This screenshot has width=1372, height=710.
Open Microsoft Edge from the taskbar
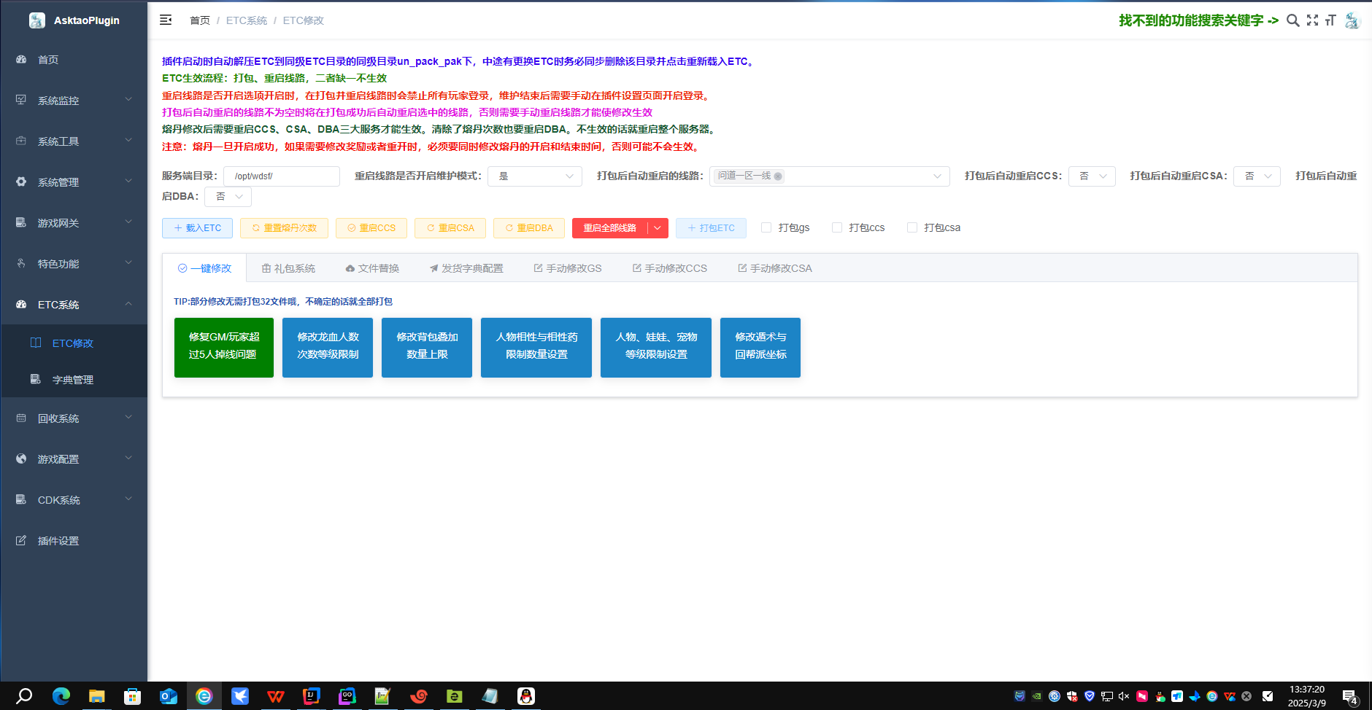click(61, 696)
